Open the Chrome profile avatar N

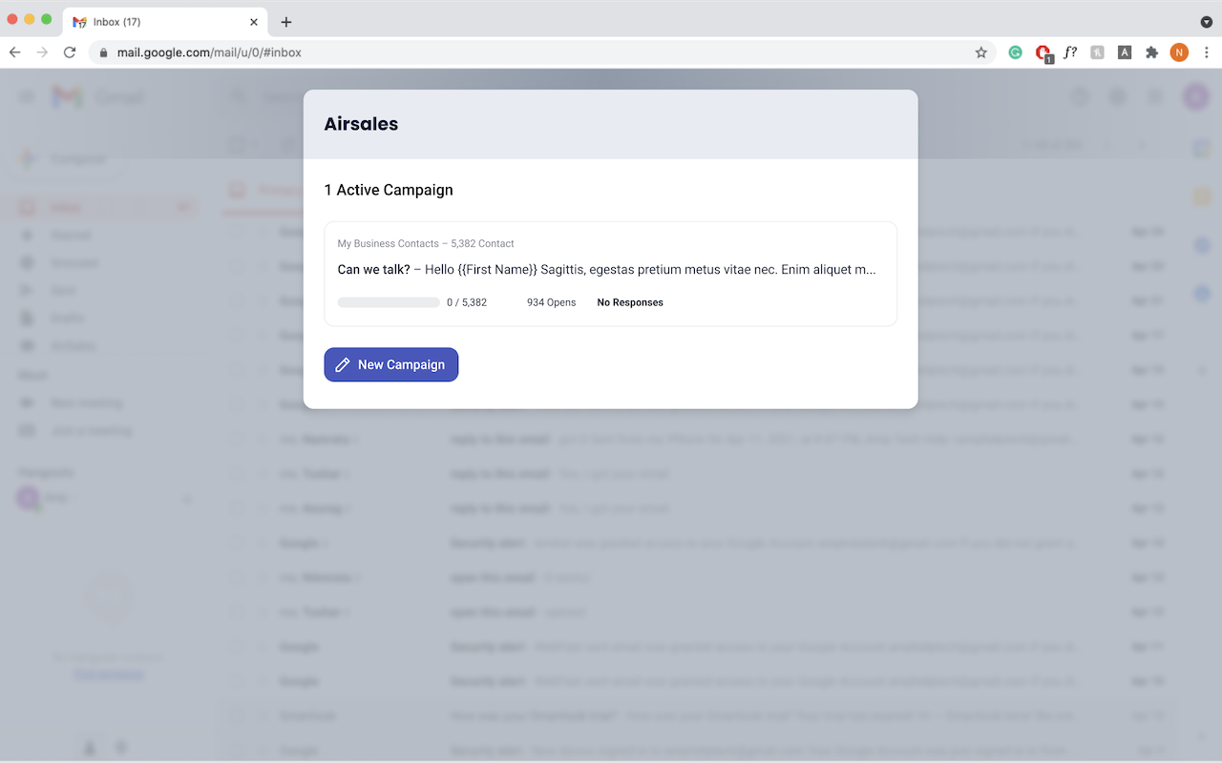tap(1179, 52)
